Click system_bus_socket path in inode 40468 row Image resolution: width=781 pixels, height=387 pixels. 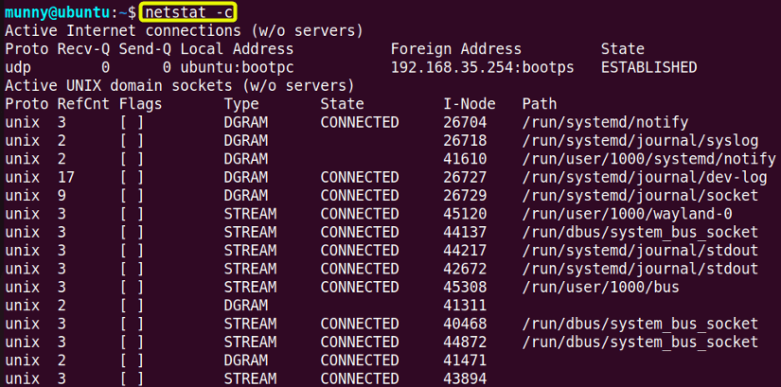640,324
